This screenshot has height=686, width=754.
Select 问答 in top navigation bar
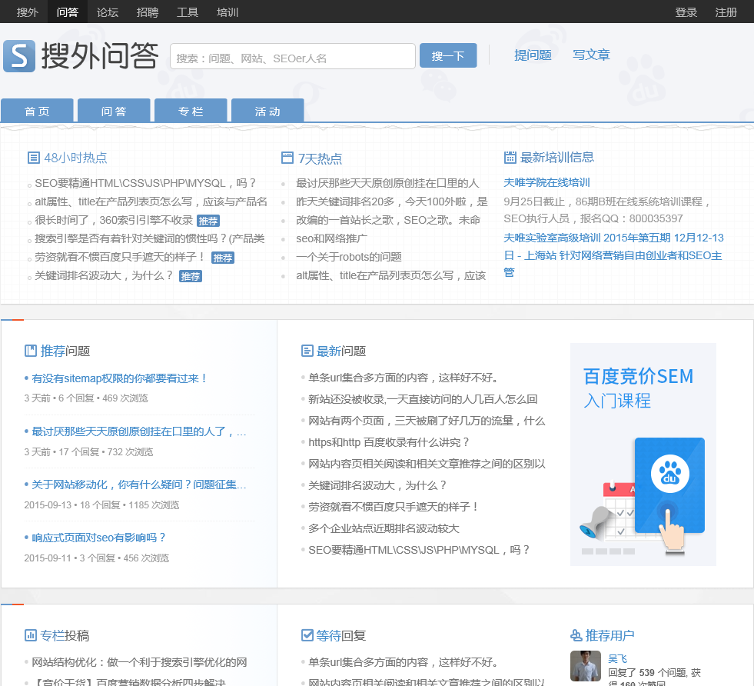click(x=68, y=12)
